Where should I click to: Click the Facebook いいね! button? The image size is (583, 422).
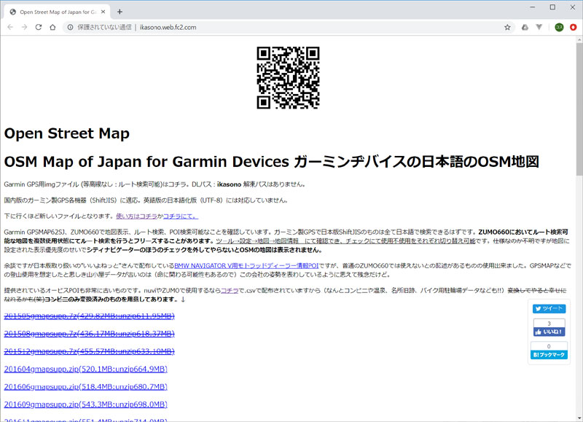coord(549,332)
